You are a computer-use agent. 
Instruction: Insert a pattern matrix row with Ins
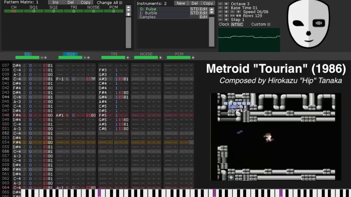click(x=55, y=2)
